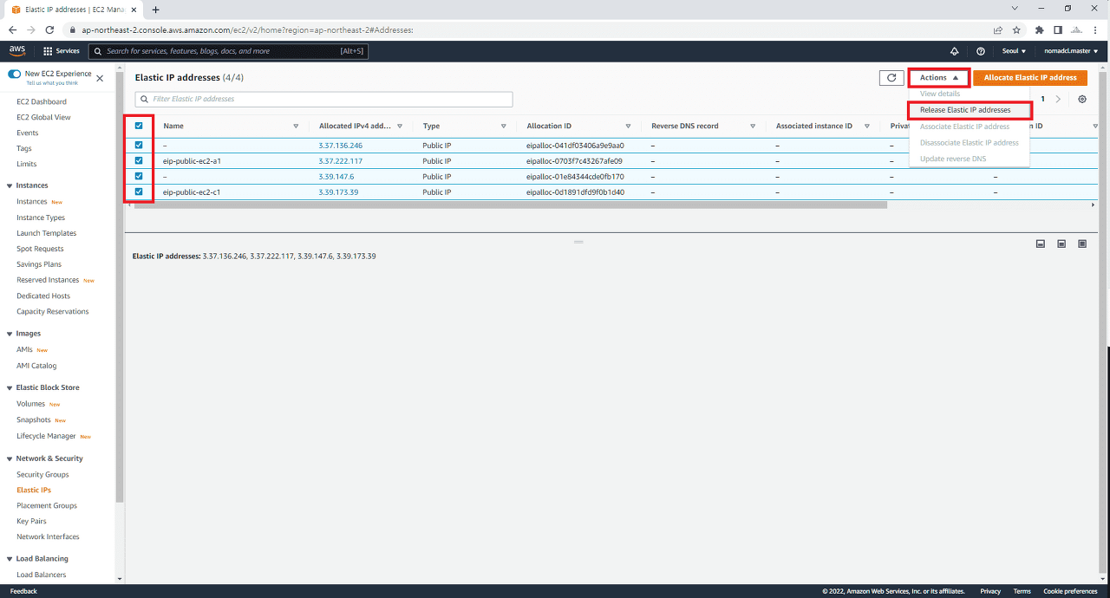This screenshot has height=598, width=1110.
Task: Open the 3.37.222.117 address link
Action: (x=341, y=161)
